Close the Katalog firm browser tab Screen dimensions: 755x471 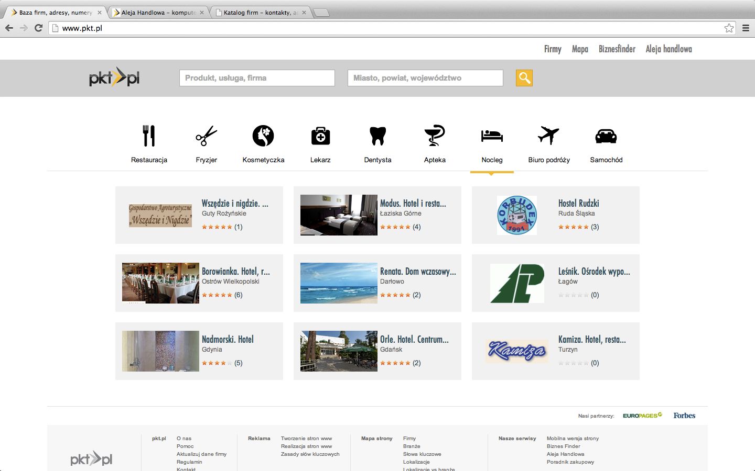click(304, 13)
